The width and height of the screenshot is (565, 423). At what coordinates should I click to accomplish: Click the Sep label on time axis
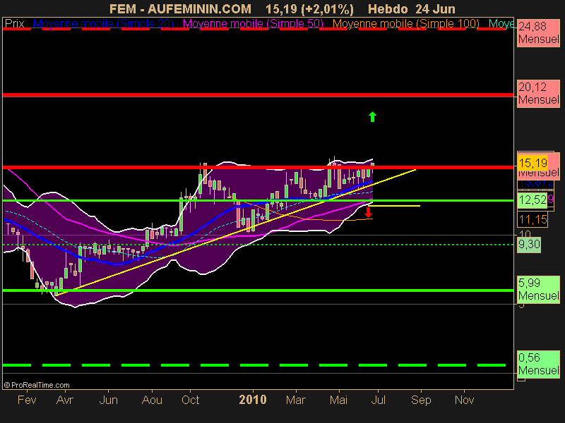(x=421, y=400)
